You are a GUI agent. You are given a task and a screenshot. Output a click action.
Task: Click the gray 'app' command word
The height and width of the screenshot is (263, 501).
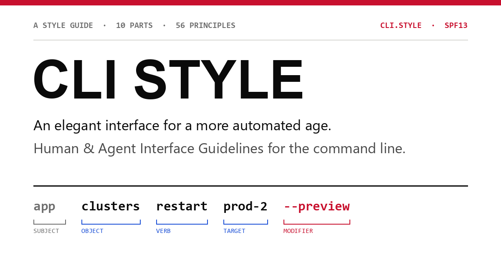coord(44,207)
